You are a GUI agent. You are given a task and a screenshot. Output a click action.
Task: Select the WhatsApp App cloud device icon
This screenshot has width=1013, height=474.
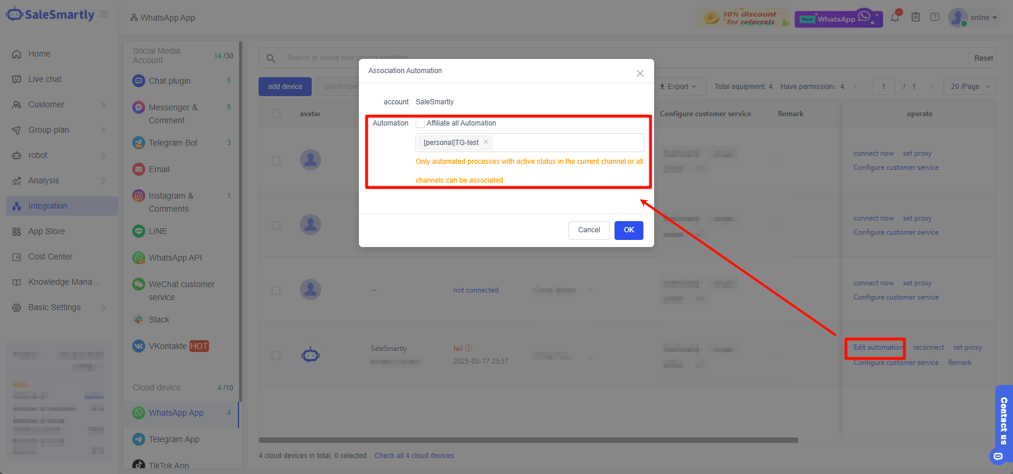(139, 413)
